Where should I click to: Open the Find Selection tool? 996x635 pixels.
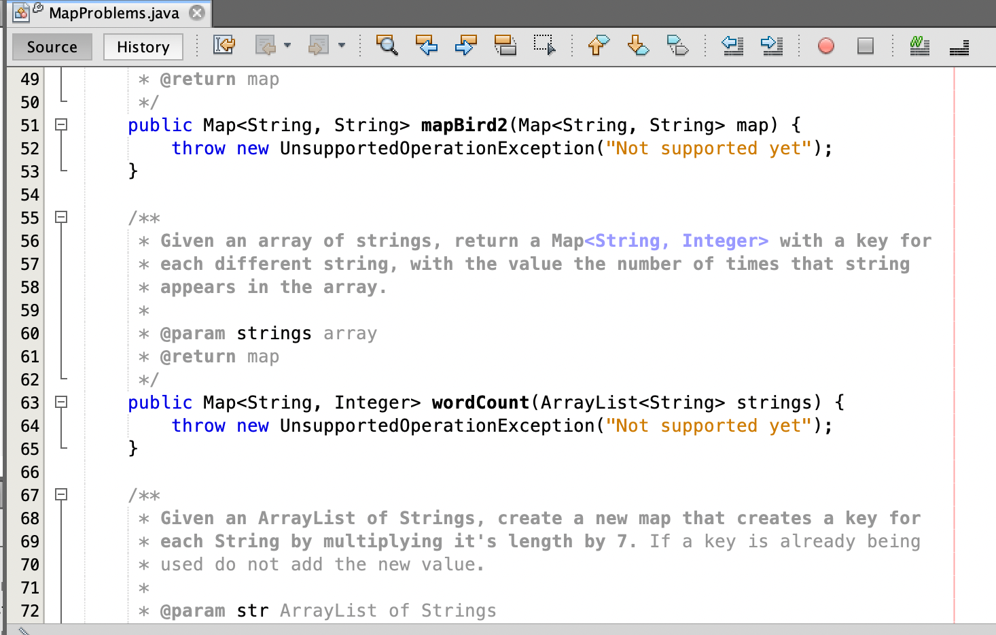(x=387, y=46)
